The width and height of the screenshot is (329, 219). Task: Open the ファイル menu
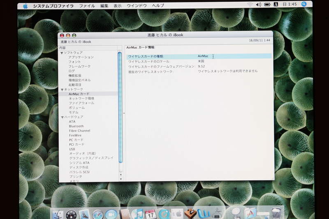[87, 6]
